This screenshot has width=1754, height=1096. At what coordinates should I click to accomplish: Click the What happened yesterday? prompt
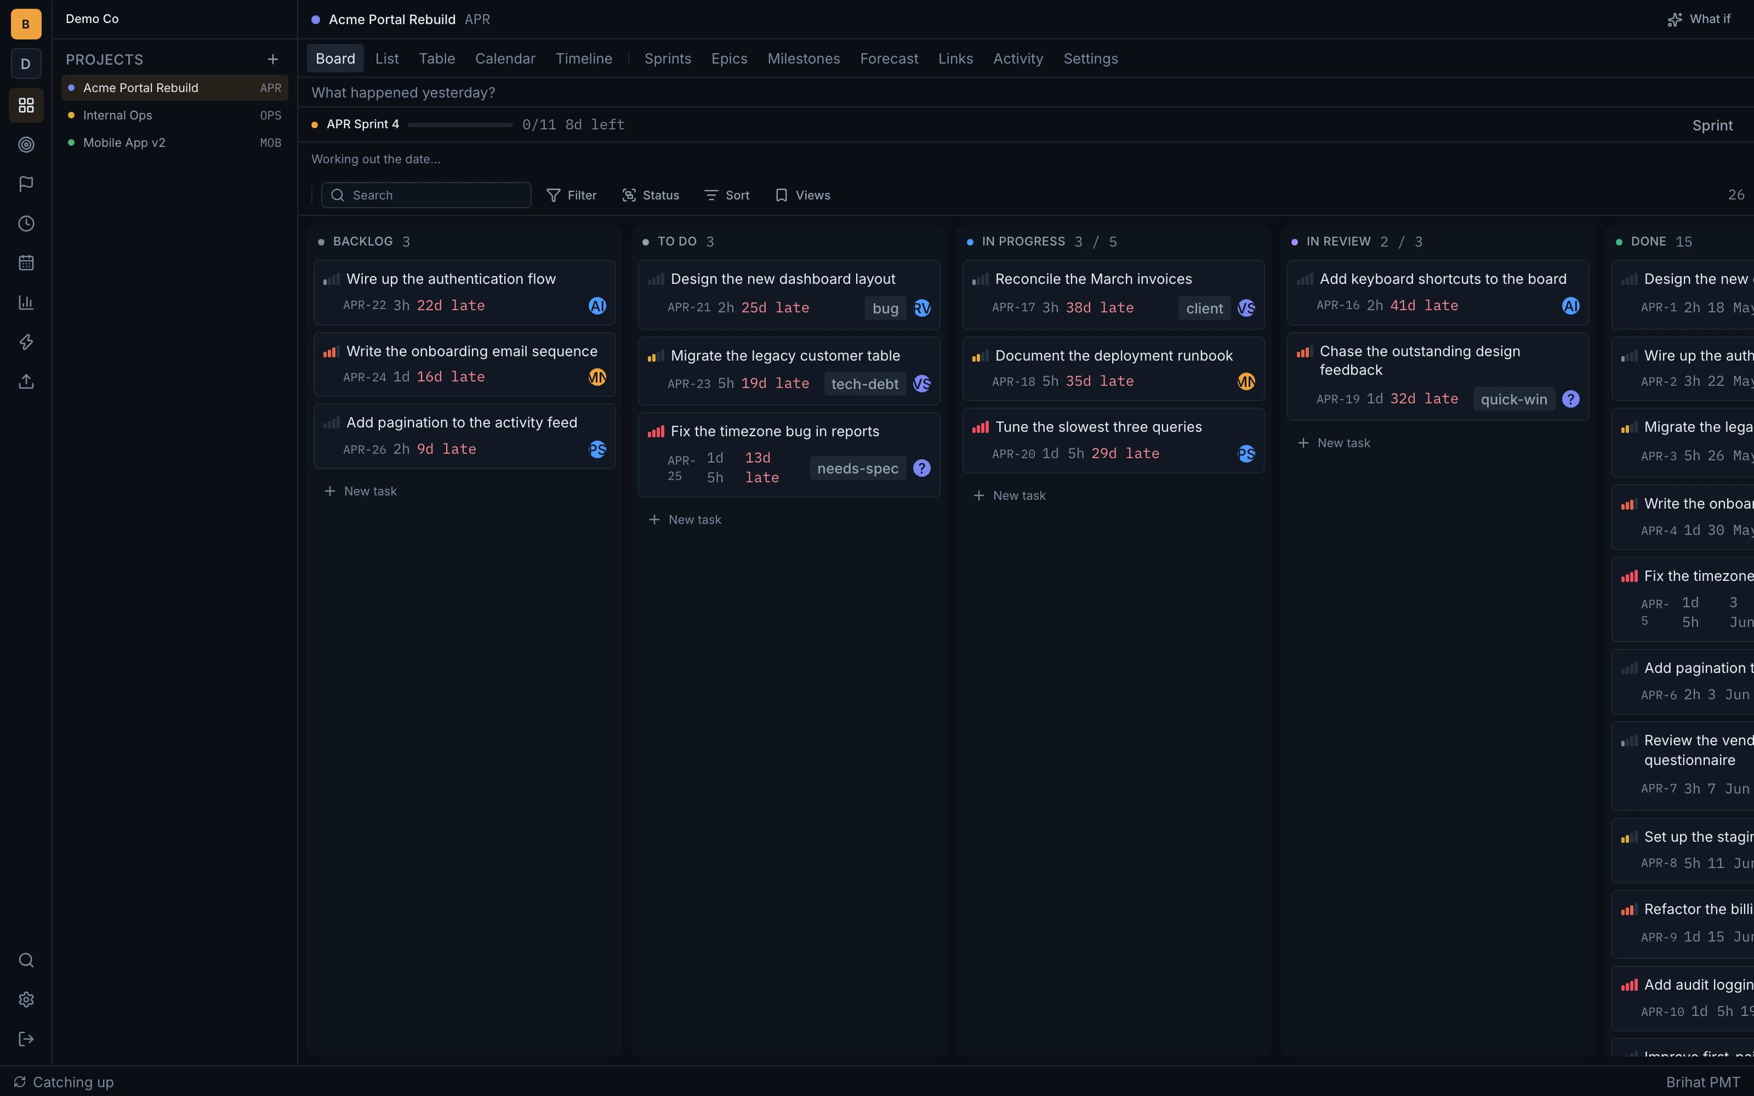404,93
